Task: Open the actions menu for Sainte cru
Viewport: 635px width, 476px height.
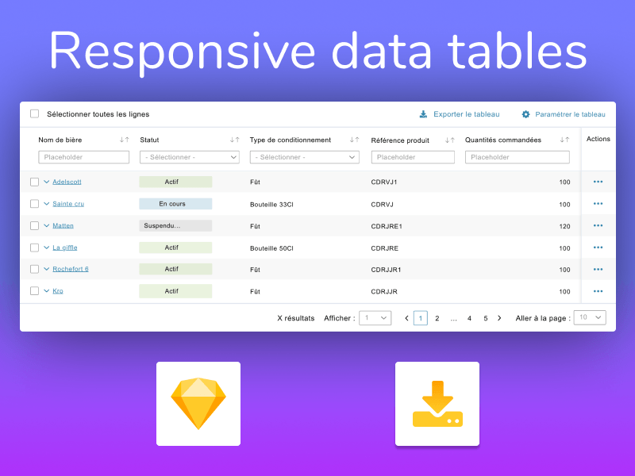Action: coord(598,204)
